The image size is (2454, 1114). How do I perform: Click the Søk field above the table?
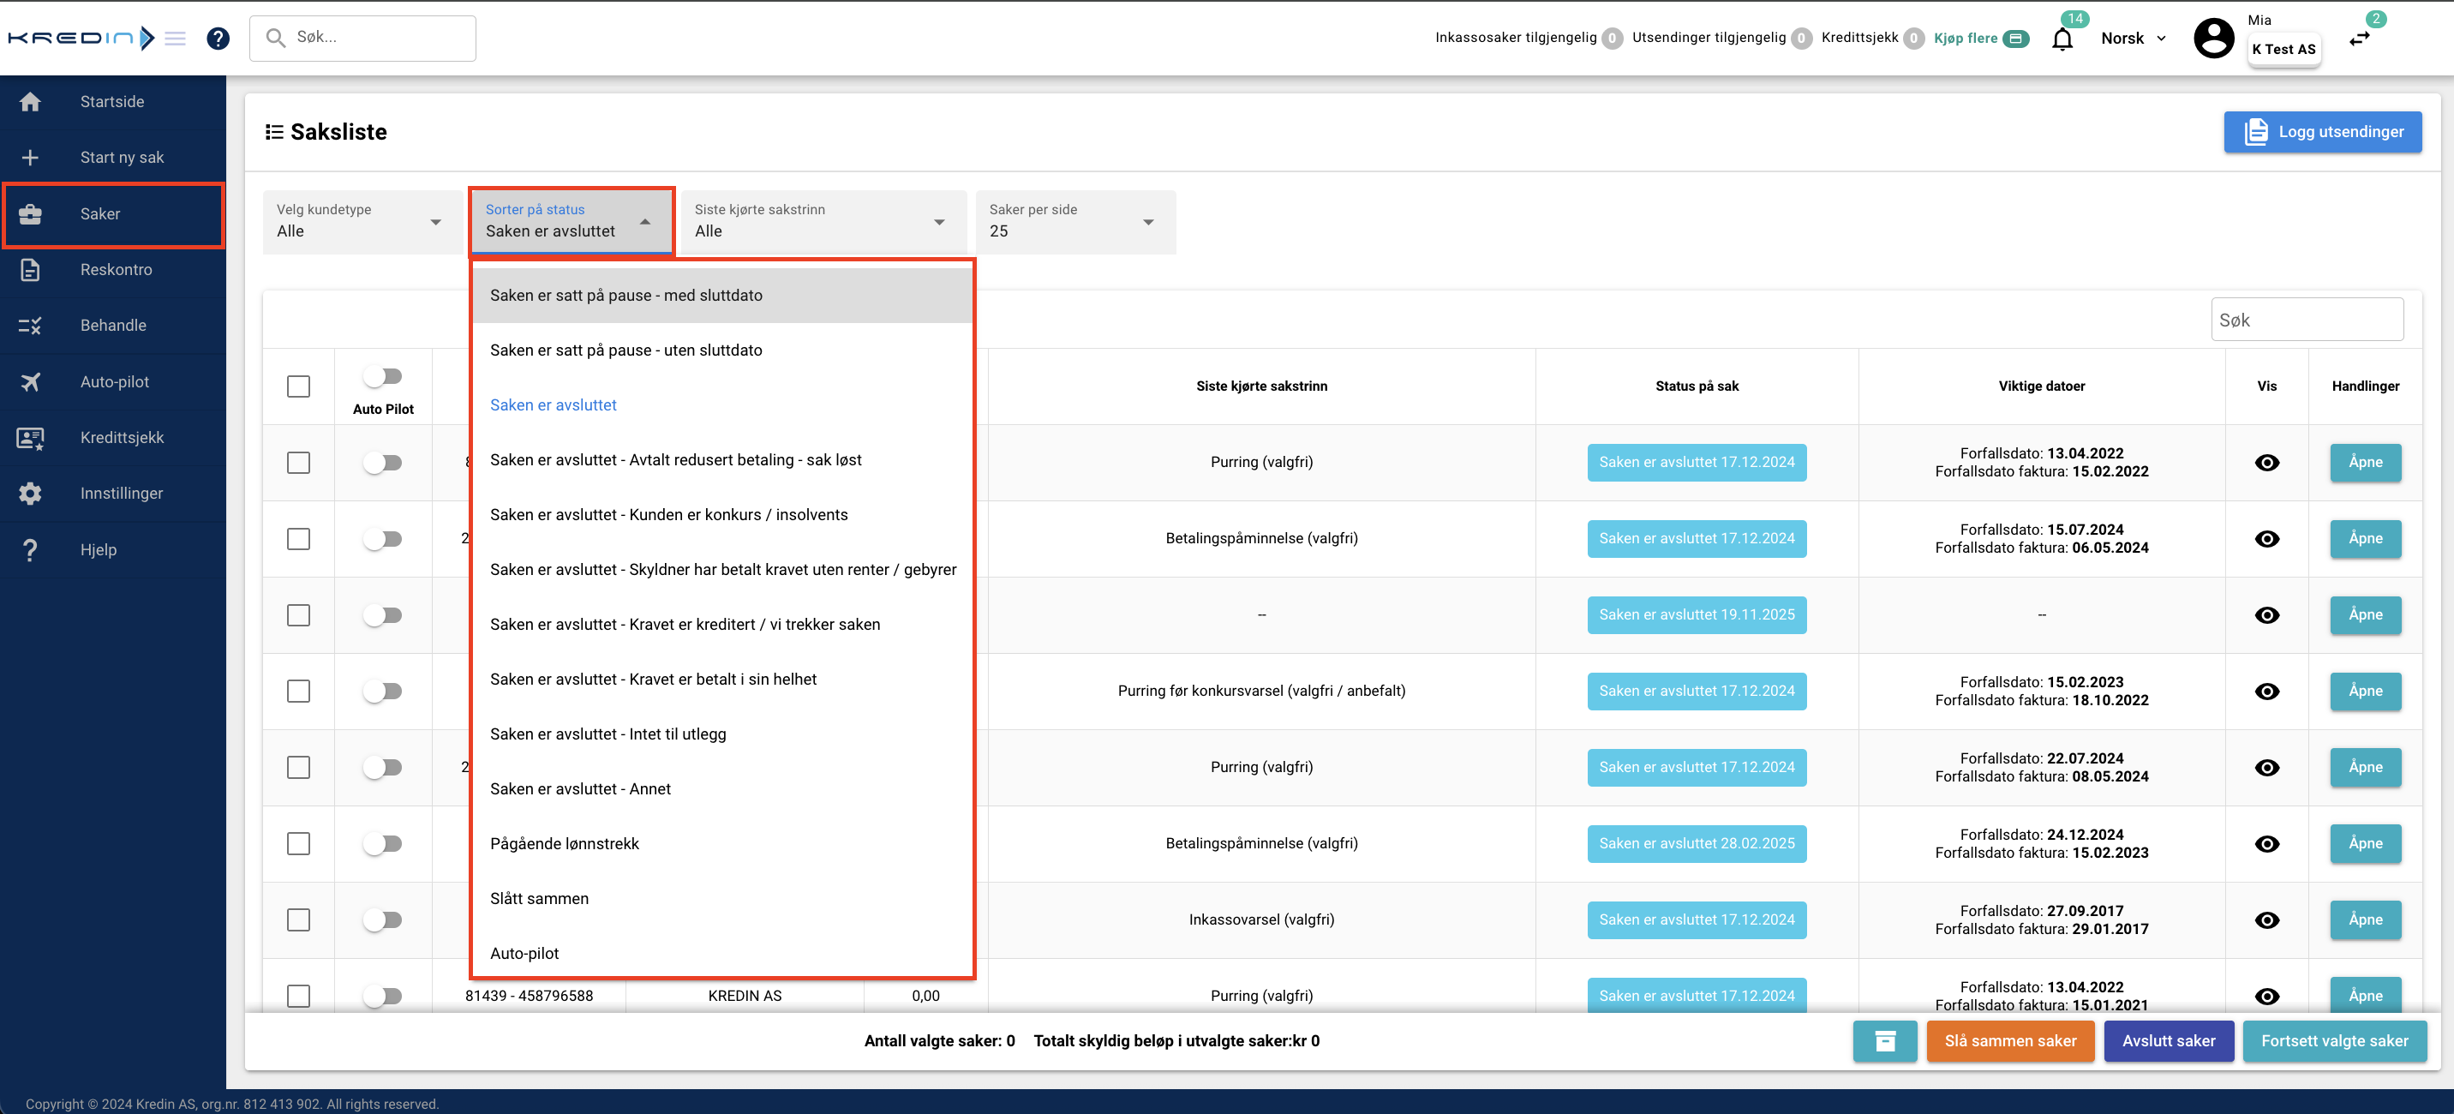[x=2306, y=320]
